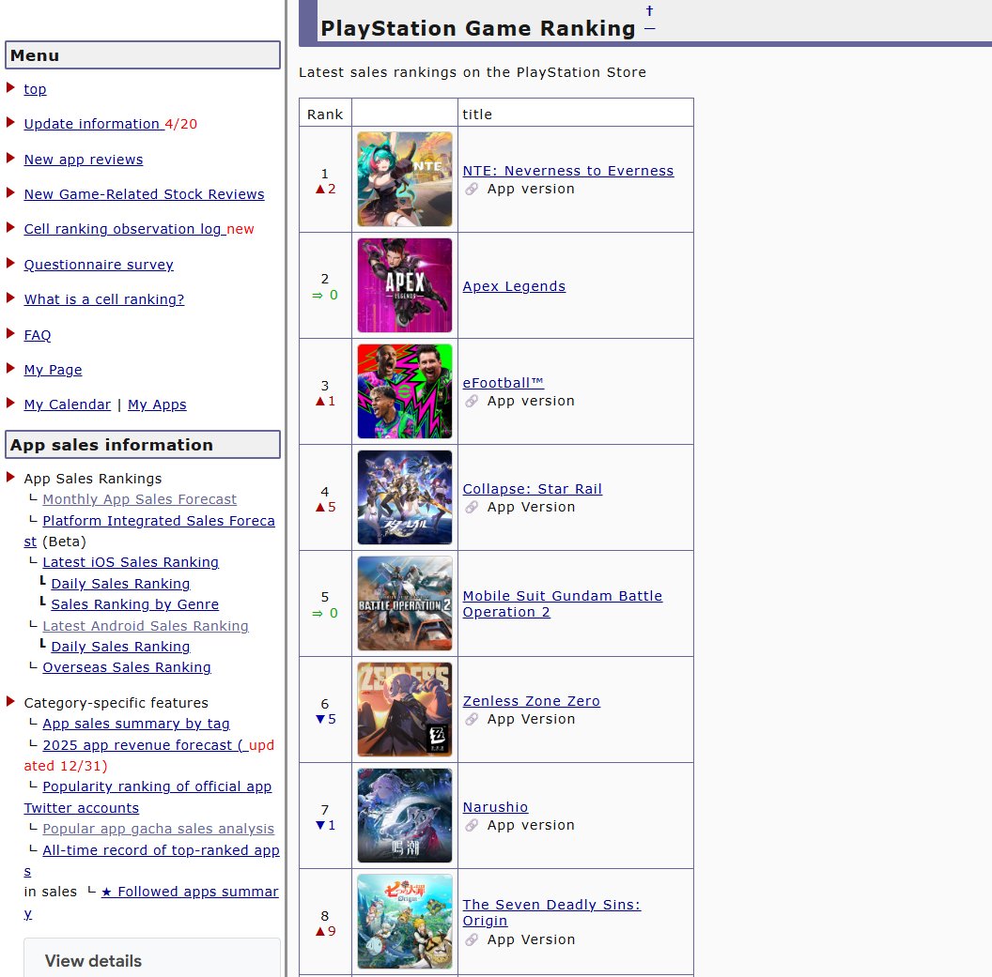This screenshot has width=992, height=977.
Task: Open the FAQ link
Action: [38, 336]
